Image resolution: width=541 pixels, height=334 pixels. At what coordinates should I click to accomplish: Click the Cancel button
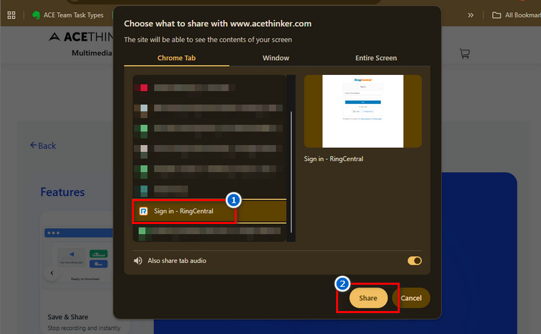pyautogui.click(x=411, y=298)
